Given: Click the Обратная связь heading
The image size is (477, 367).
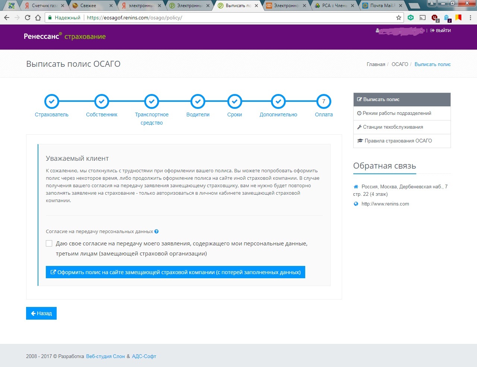Looking at the screenshot, I should tap(385, 166).
